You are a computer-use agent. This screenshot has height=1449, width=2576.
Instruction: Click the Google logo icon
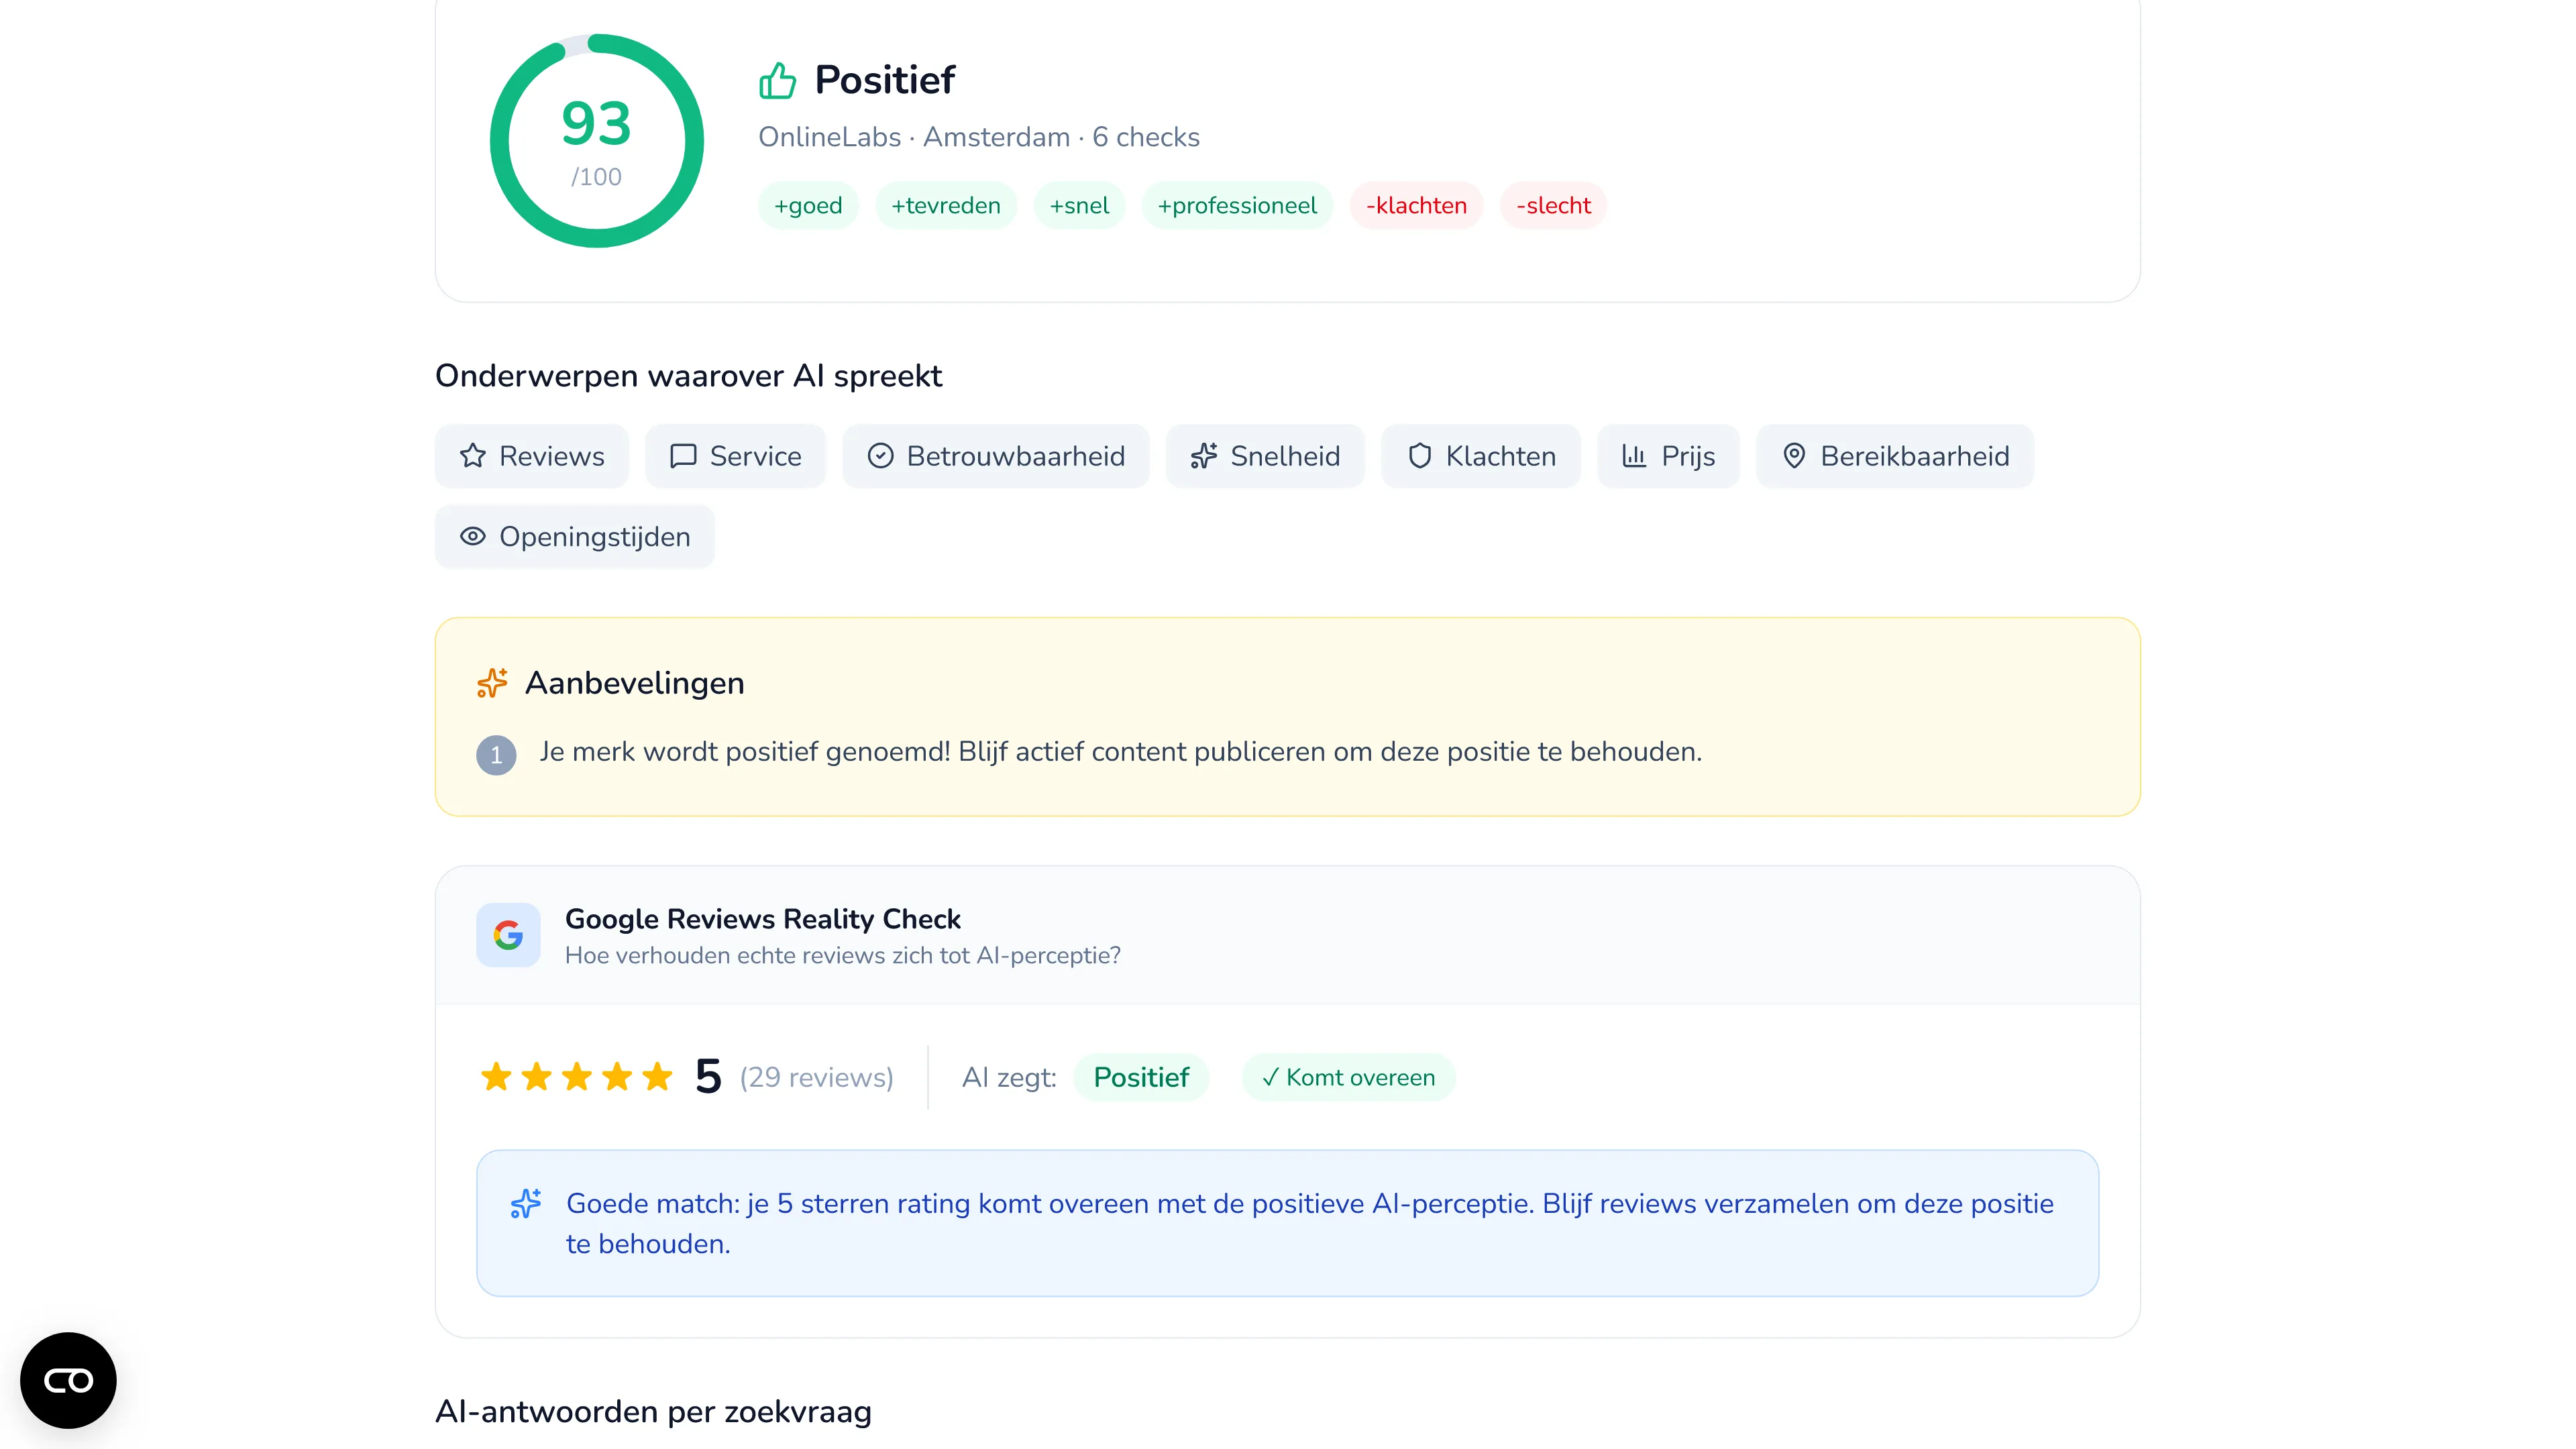pyautogui.click(x=508, y=935)
